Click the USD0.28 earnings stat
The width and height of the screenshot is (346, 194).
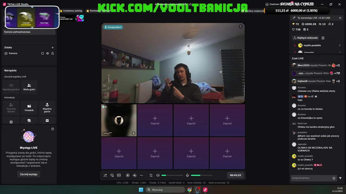coord(309,24)
